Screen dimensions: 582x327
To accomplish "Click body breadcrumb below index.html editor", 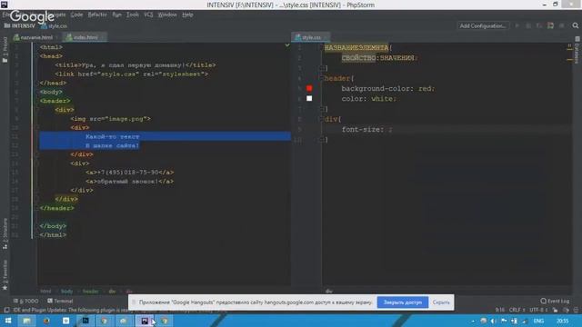I will 66,292.
